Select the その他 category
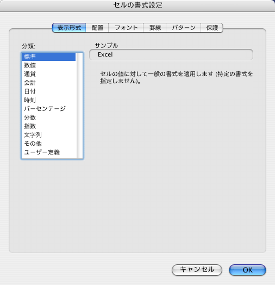This screenshot has height=285, width=275. point(49,144)
